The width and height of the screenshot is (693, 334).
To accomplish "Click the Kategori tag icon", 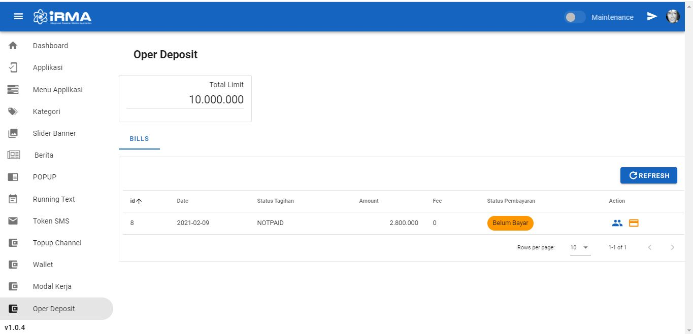I will (13, 112).
